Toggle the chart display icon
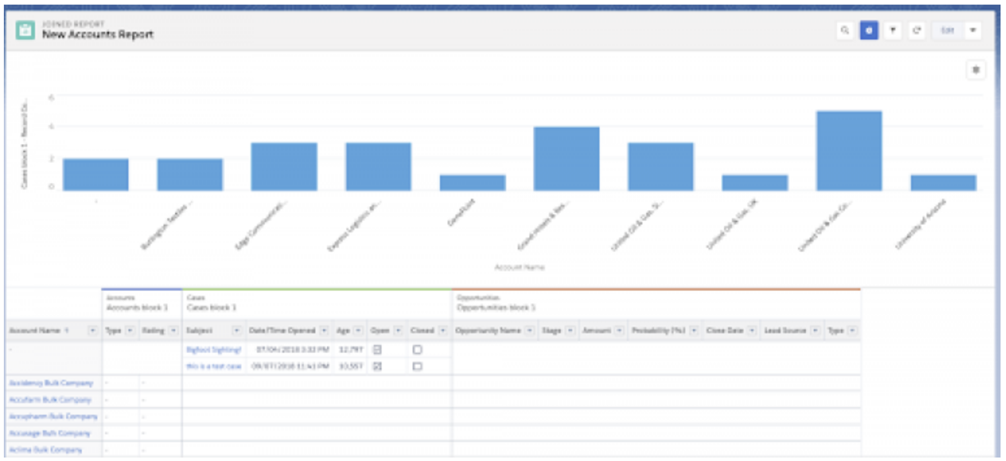Screen dimensions: 1006x461 pyautogui.click(x=869, y=30)
